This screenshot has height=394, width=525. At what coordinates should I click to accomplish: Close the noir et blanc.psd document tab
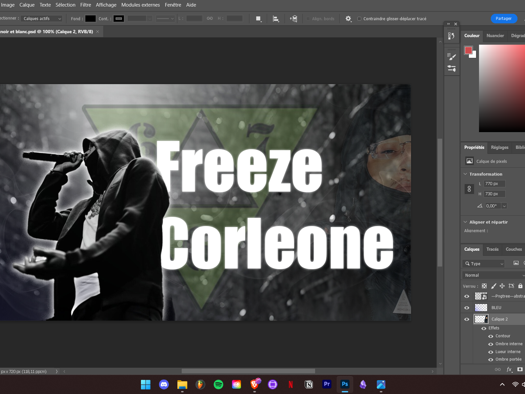pyautogui.click(x=98, y=32)
